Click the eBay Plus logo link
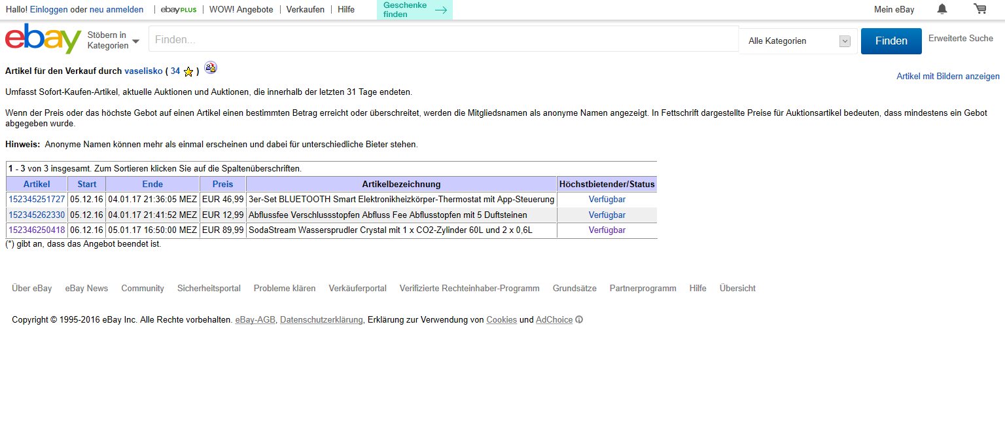 179,9
